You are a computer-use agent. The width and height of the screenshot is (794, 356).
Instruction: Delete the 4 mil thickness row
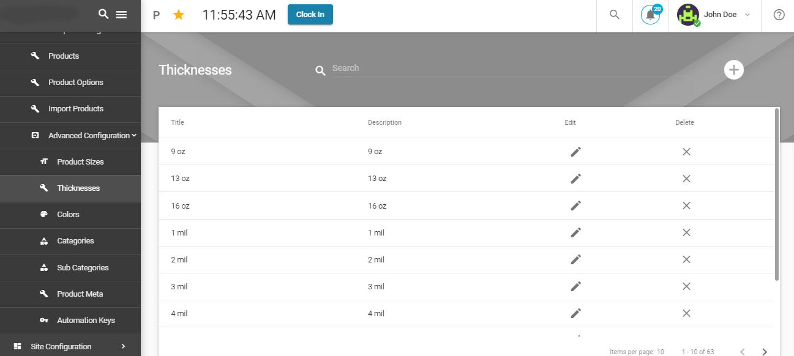coord(686,313)
